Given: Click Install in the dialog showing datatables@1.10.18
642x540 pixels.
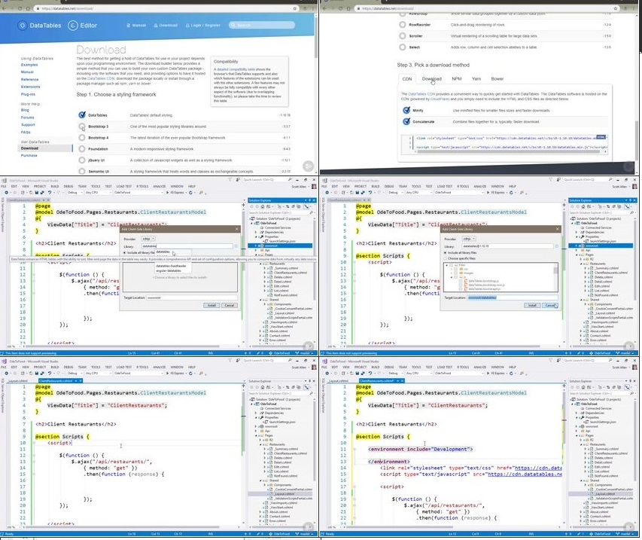Looking at the screenshot, I should (532, 306).
